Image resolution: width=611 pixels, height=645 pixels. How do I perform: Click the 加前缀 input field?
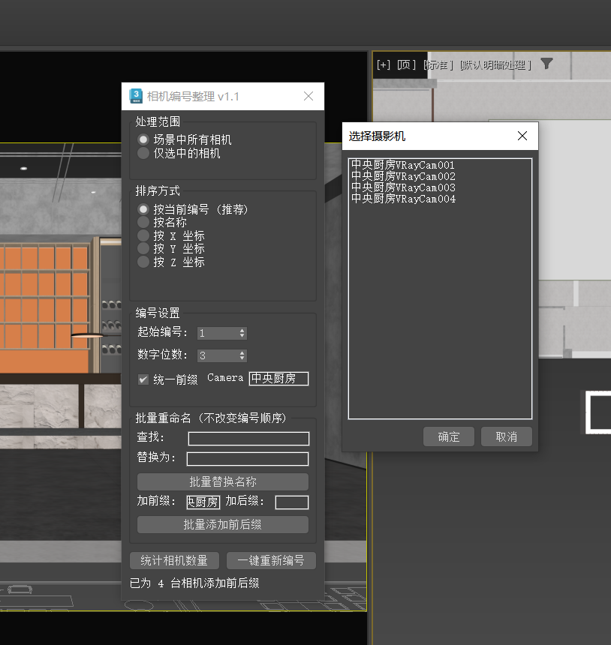click(x=203, y=502)
